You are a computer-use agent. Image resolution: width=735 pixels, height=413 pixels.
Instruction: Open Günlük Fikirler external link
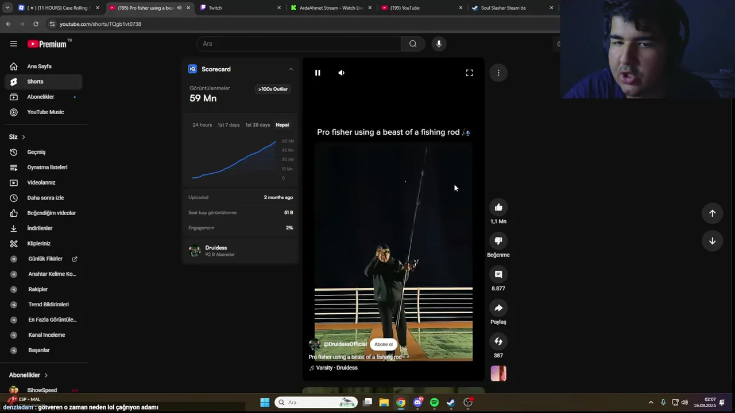pos(44,259)
